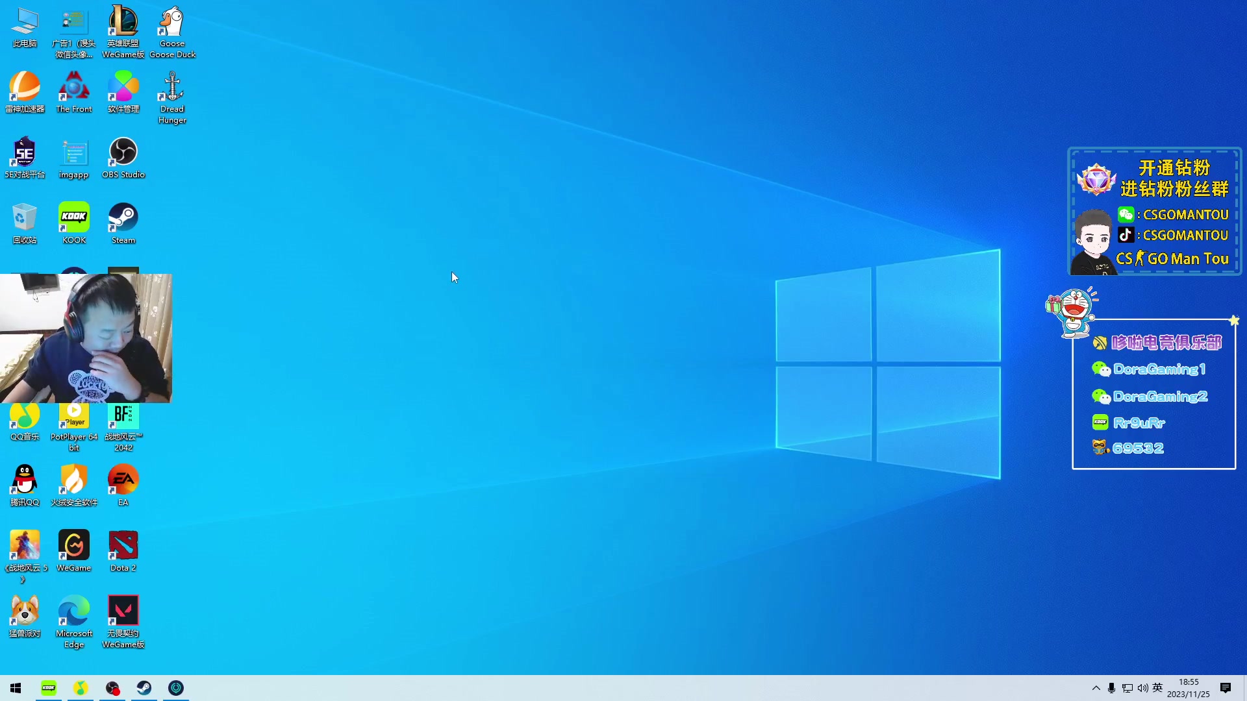Open the volume control in the tray
This screenshot has height=701, width=1247.
coord(1142,688)
